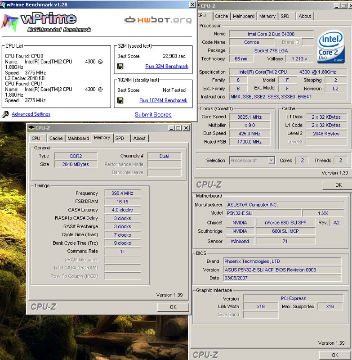
Task: Open CPU tab in Memory CPU-Z window
Action: [x=36, y=139]
